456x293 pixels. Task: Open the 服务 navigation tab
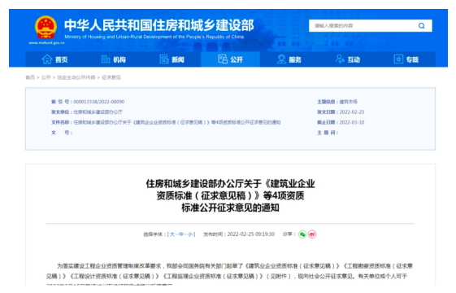click(289, 59)
